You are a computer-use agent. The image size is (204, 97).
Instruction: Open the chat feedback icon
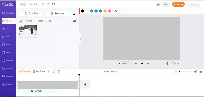158,4
